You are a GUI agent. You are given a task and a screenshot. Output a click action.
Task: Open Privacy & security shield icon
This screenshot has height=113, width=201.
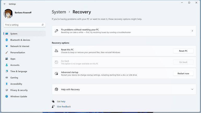pos(7,90)
